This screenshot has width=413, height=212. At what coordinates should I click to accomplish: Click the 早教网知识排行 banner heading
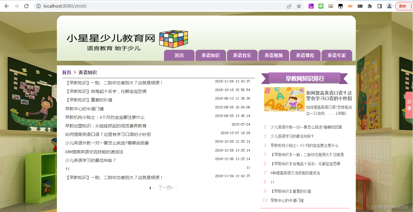pyautogui.click(x=305, y=78)
